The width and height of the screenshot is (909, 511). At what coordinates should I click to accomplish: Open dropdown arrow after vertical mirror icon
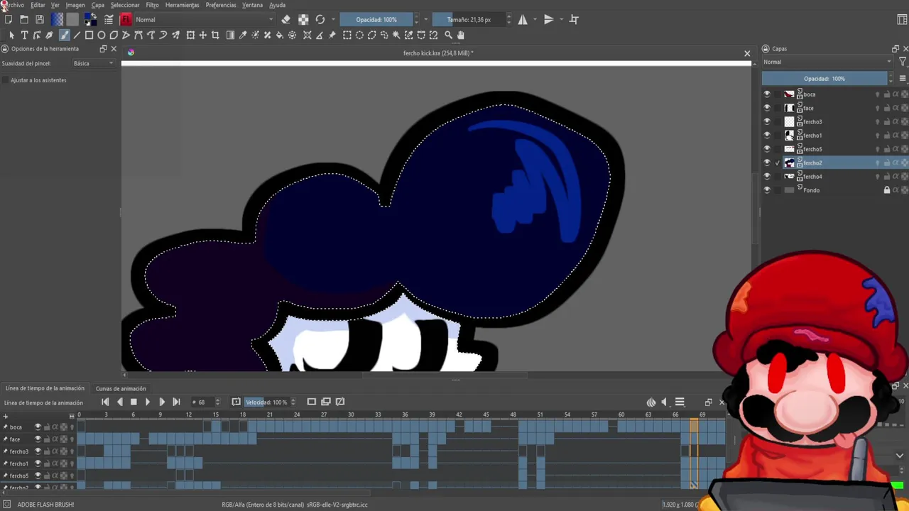561,19
